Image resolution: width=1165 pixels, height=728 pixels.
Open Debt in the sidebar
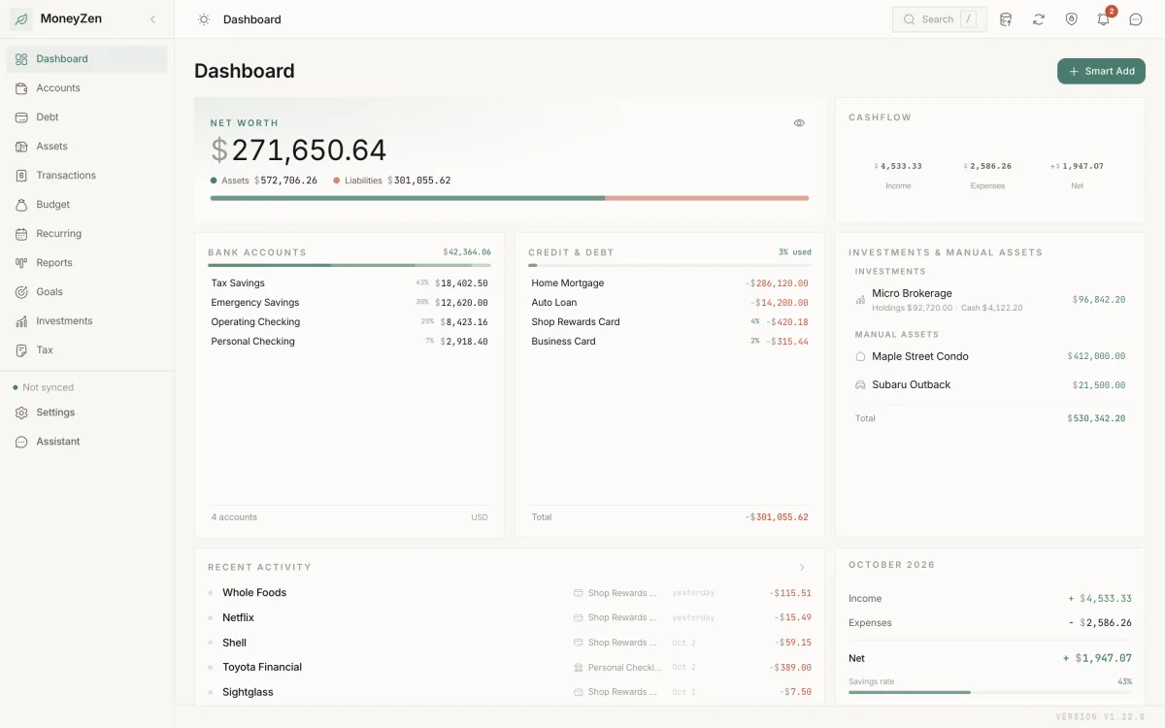point(87,117)
